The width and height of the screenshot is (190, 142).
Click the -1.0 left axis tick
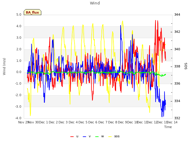click(x=18, y=83)
